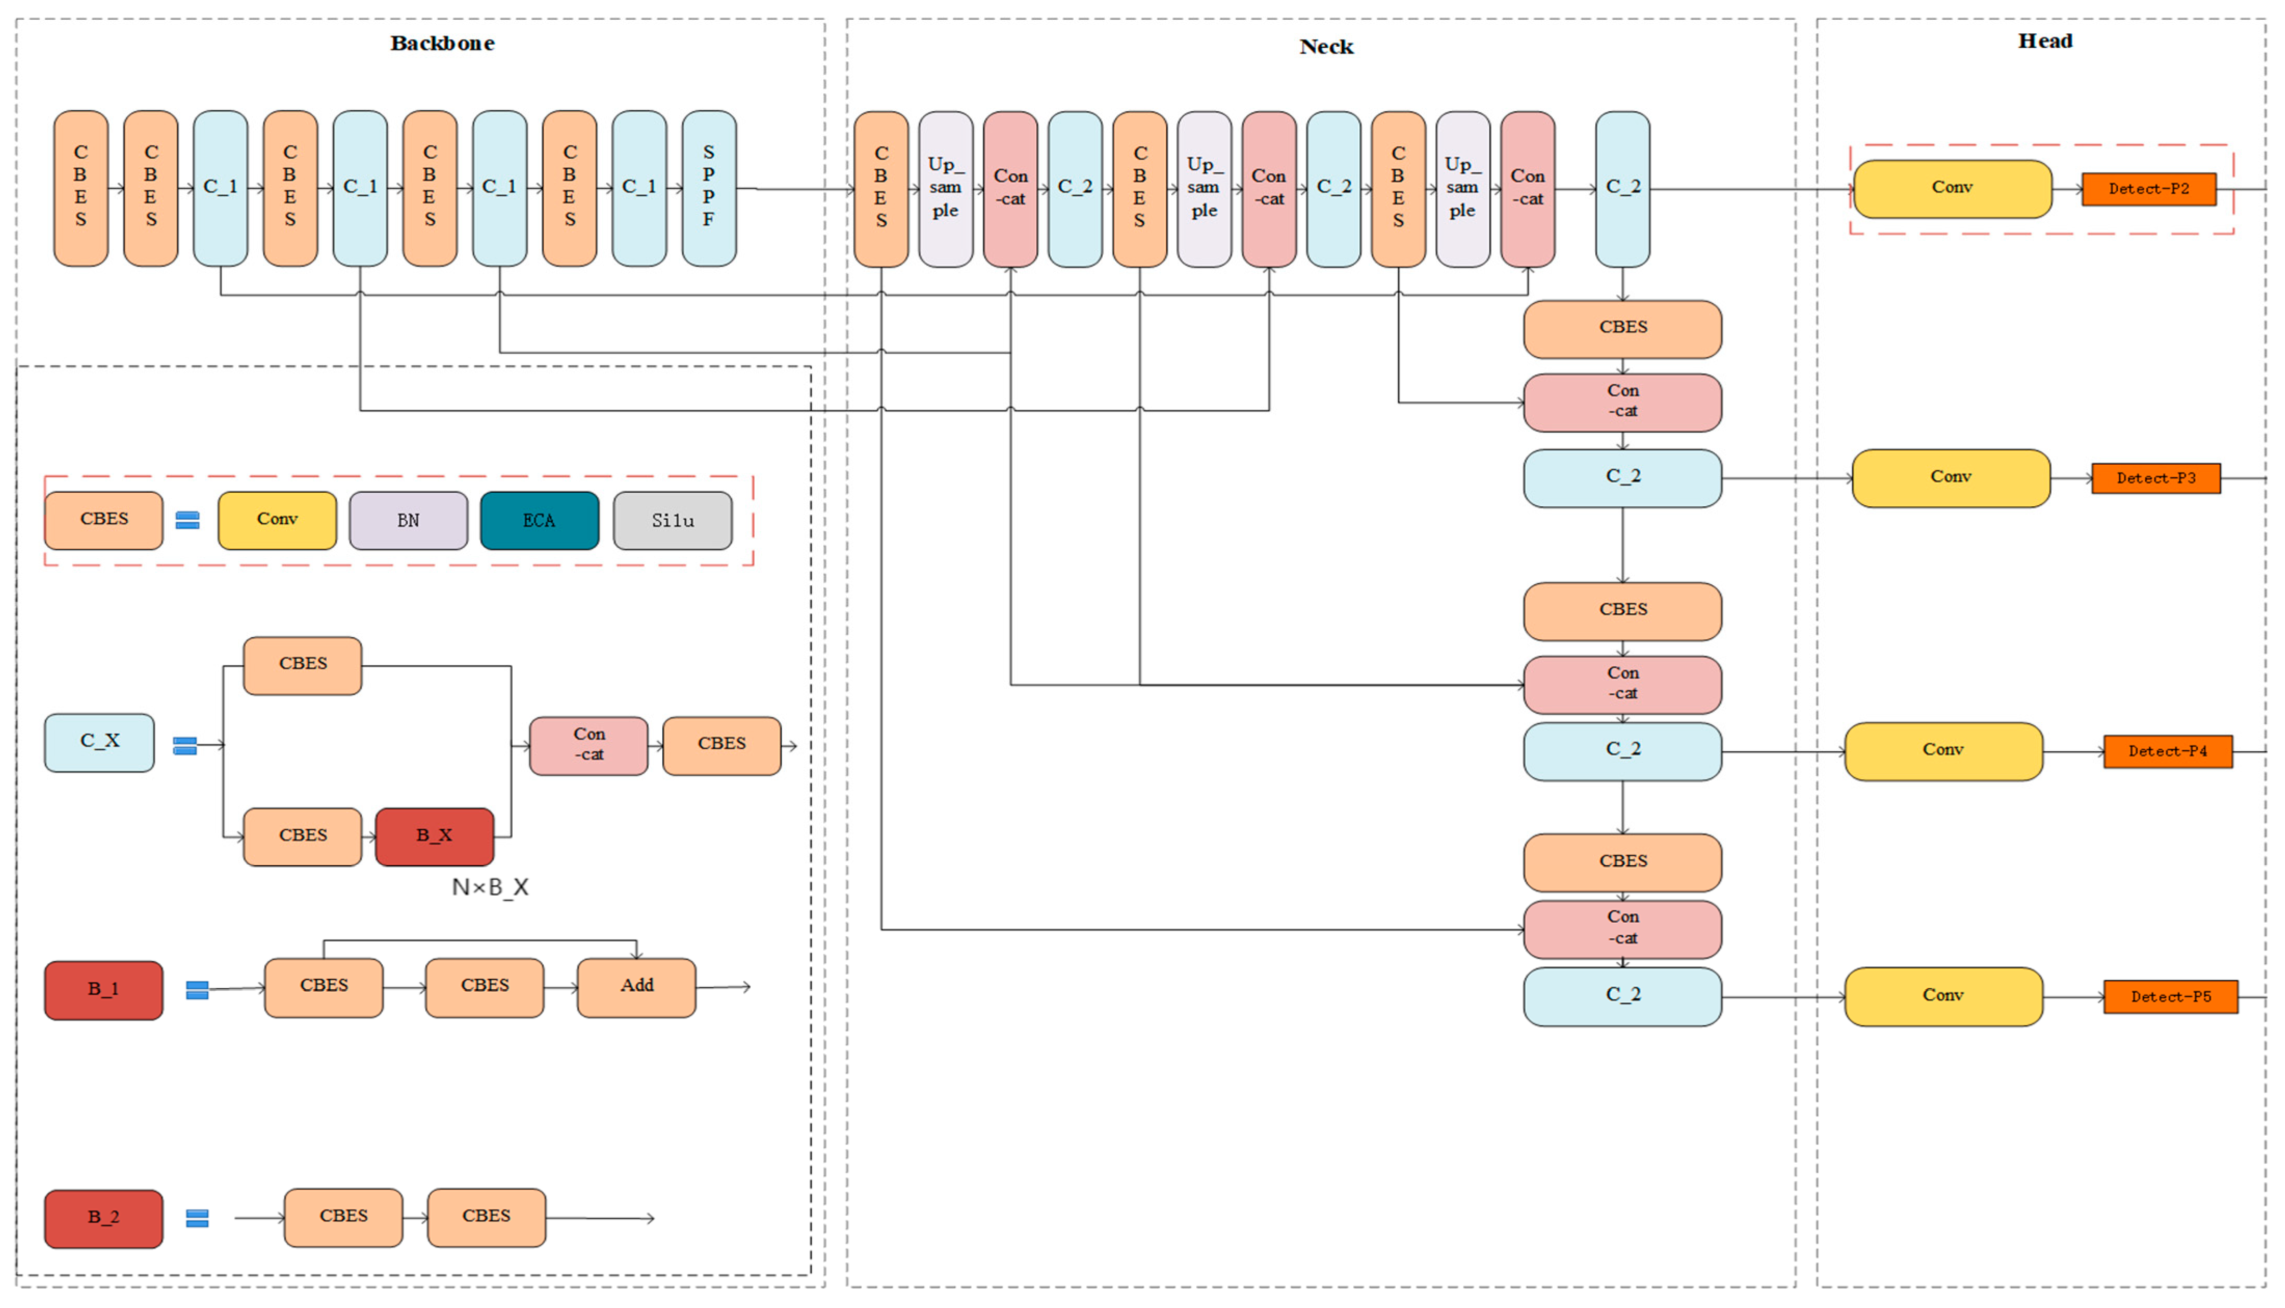Click the yellow Conv block in CBES legend
This screenshot has width=2285, height=1308.
(x=277, y=520)
